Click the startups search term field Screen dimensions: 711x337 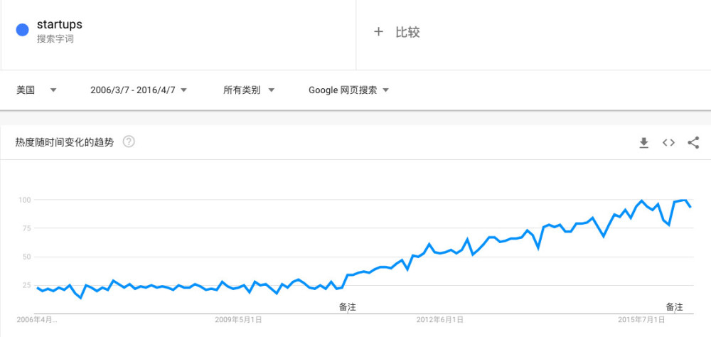pos(60,25)
